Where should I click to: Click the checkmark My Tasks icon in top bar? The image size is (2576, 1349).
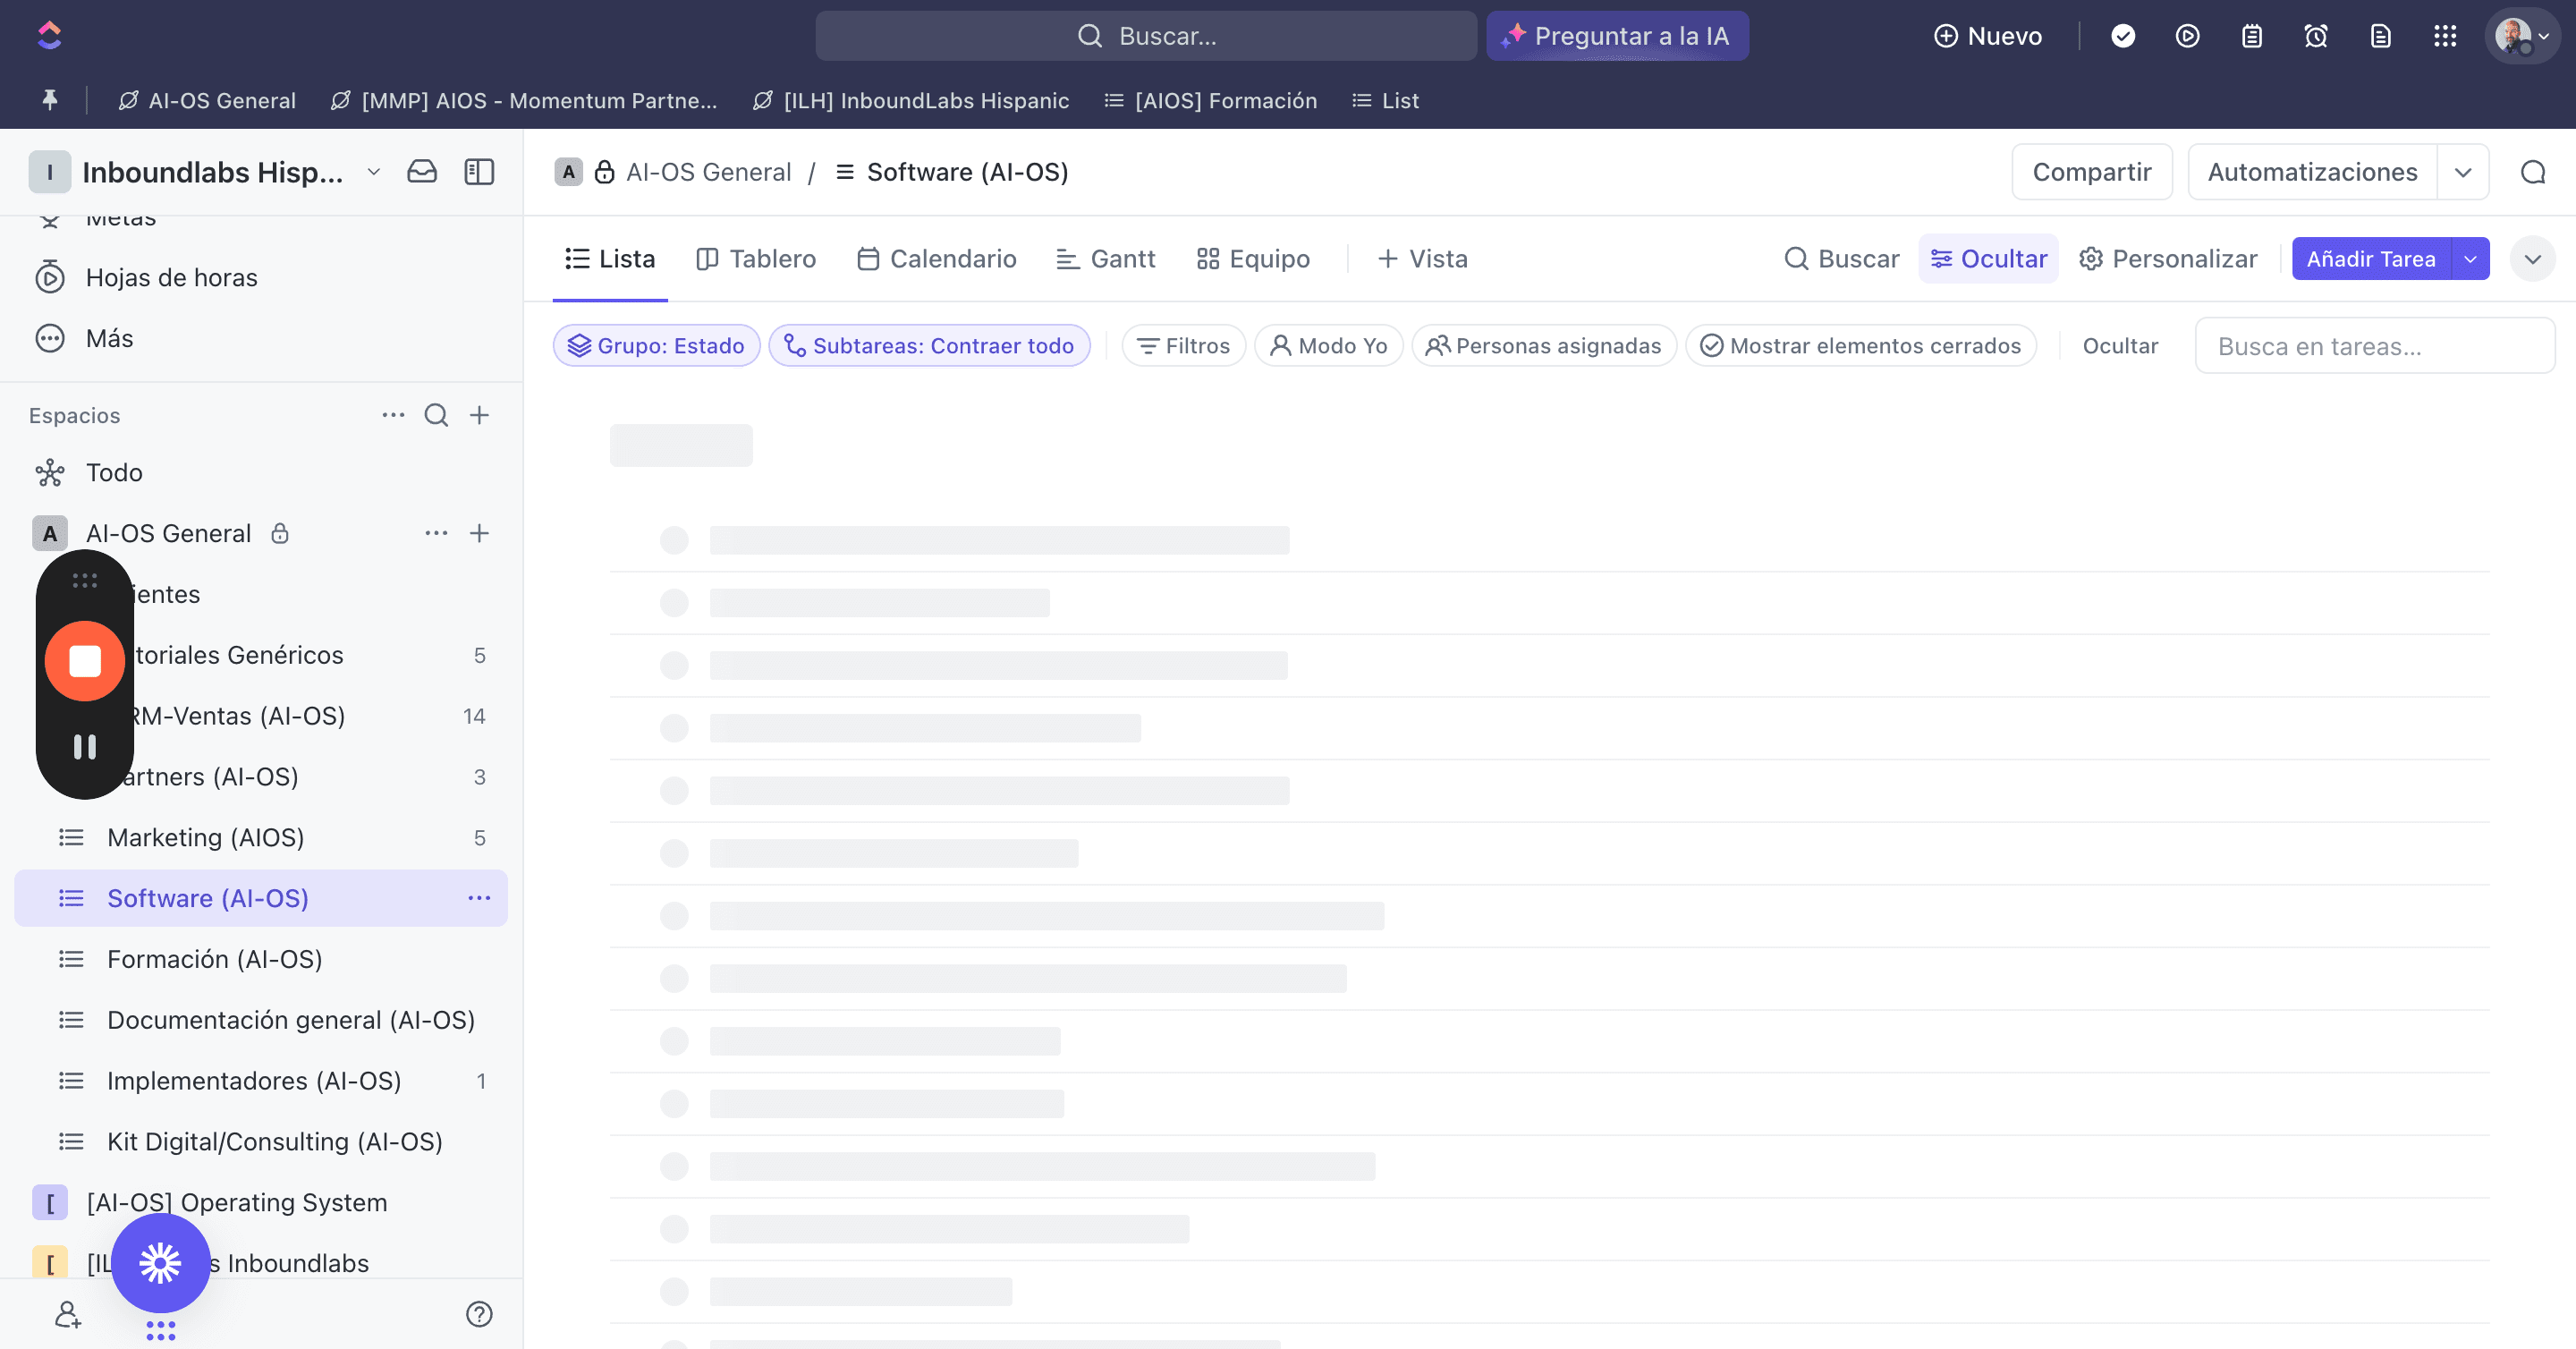2123,36
